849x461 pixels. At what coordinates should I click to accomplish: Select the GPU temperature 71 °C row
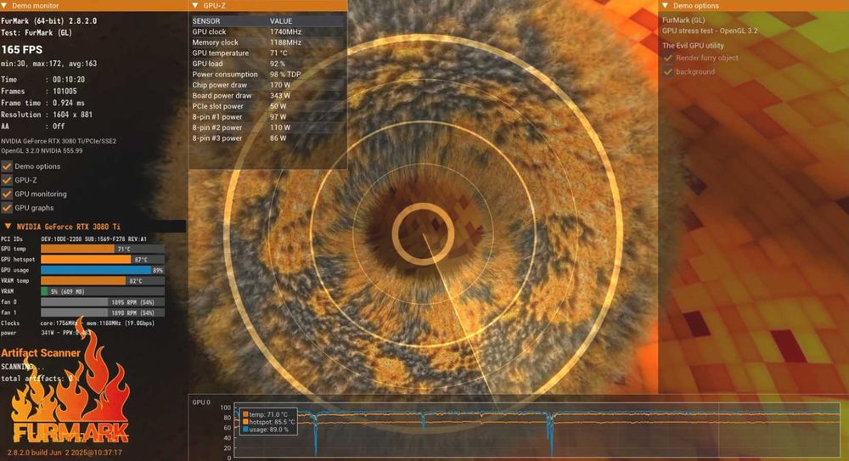click(x=267, y=53)
